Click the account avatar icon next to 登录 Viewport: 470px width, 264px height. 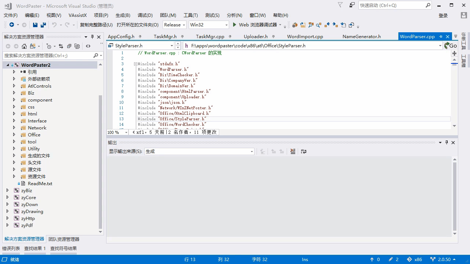(x=464, y=15)
